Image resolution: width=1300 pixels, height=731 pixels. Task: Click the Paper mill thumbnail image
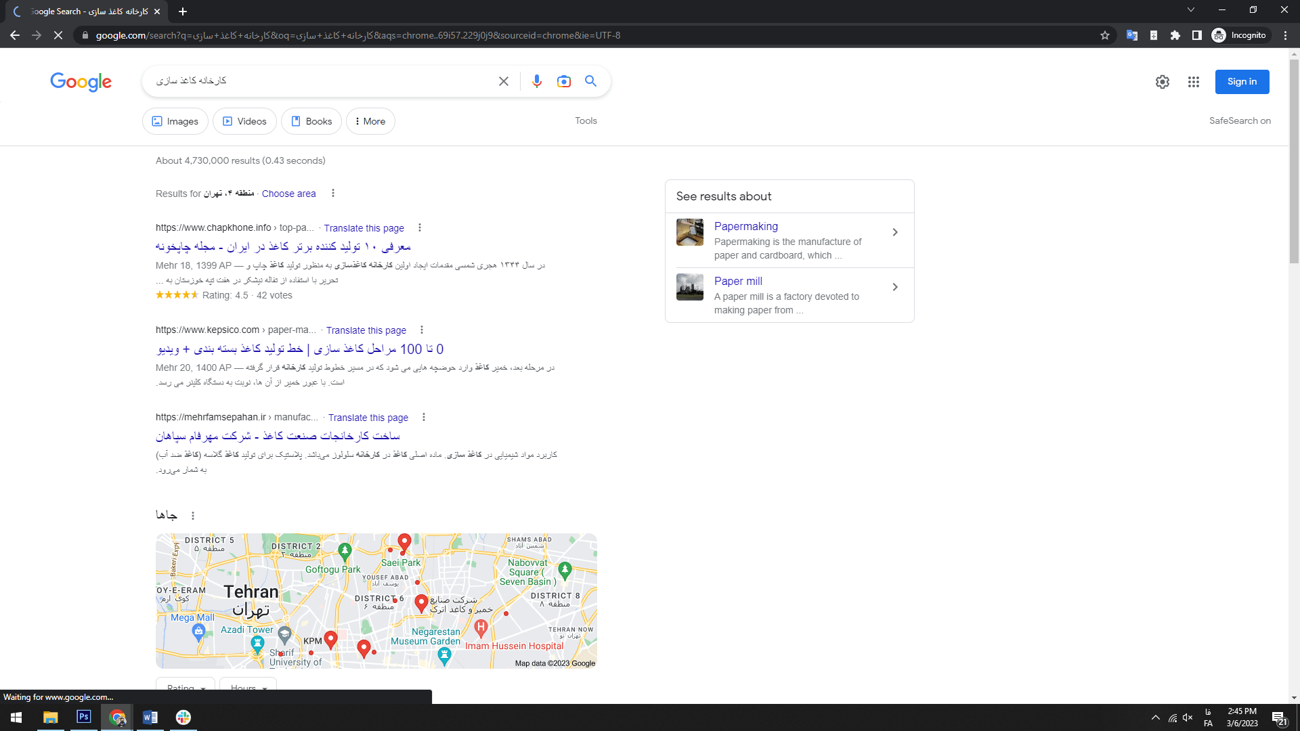690,287
